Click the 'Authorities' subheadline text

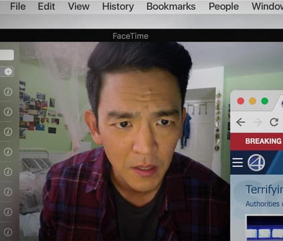(x=263, y=204)
